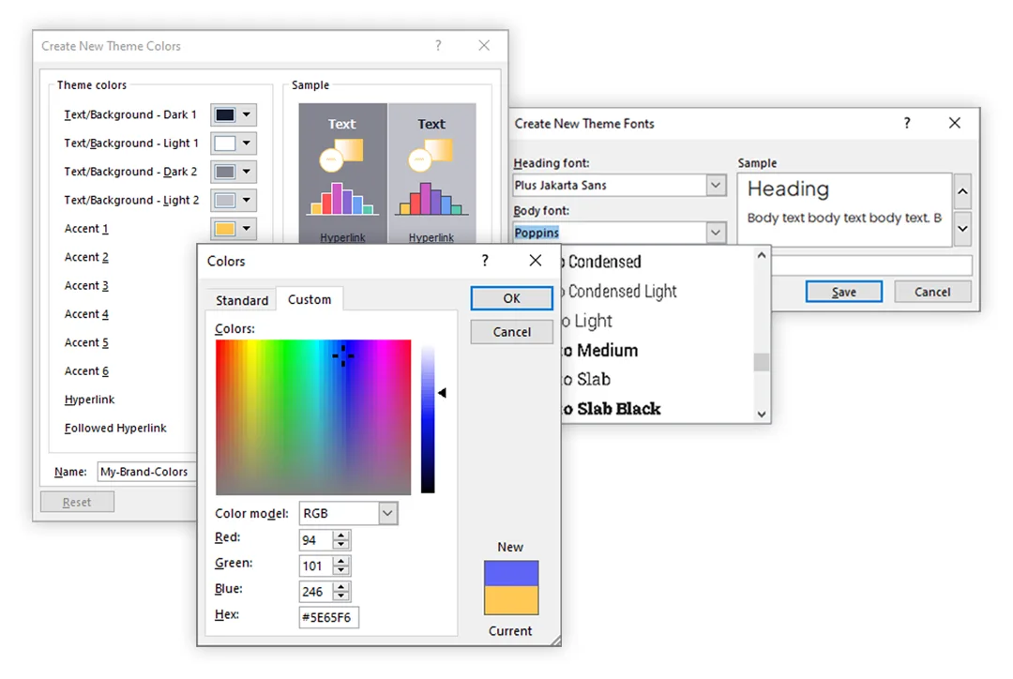
Task: Increase the Green value with spinner
Action: pos(341,562)
